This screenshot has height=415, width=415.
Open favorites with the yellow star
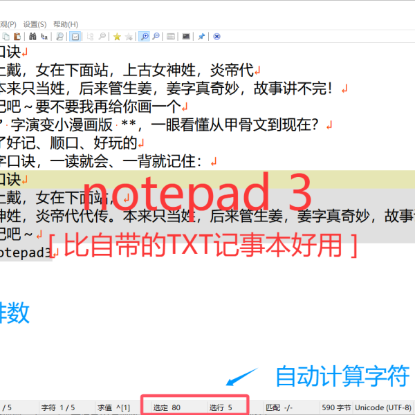pyautogui.click(x=117, y=37)
